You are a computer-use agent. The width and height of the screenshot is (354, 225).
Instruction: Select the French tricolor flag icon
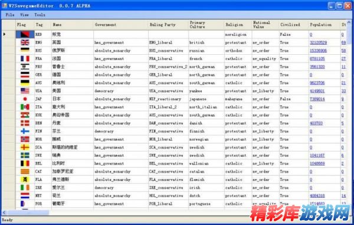click(25, 59)
